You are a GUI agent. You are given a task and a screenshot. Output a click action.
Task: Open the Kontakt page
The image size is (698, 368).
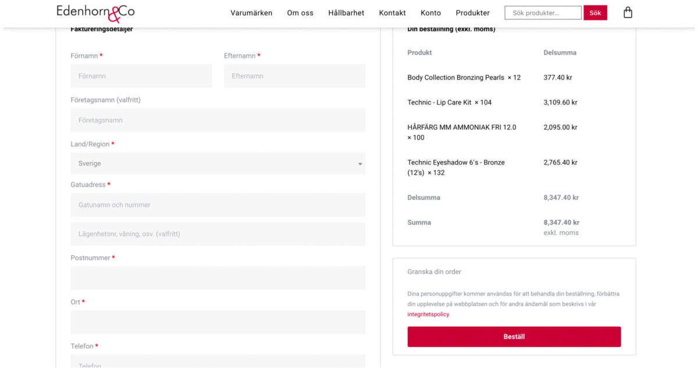(393, 13)
